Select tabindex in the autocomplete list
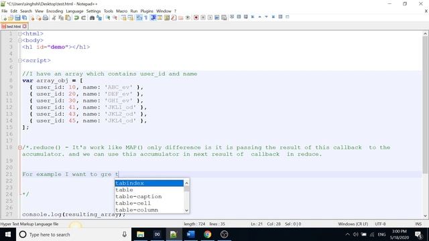Image resolution: width=429 pixels, height=241 pixels. click(x=149, y=183)
